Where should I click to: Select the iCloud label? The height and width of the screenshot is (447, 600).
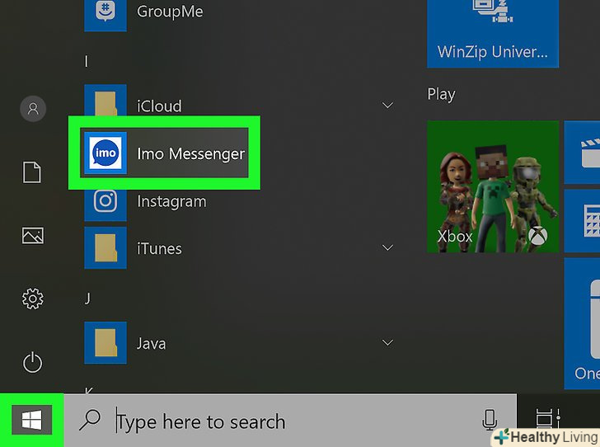[159, 106]
